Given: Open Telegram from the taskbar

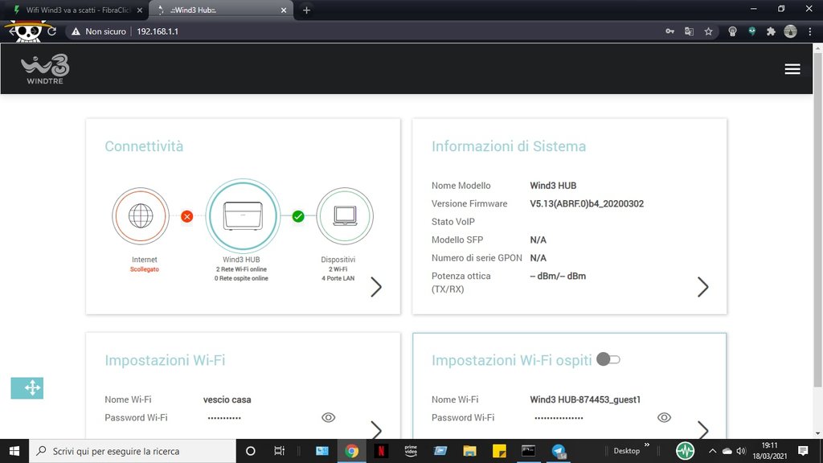Looking at the screenshot, I should click(559, 451).
